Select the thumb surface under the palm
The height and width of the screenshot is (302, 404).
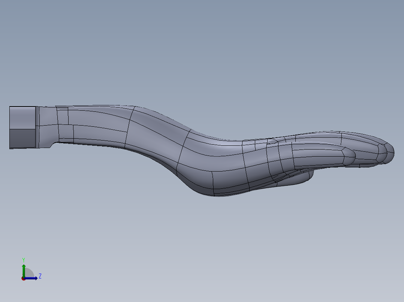[x=296, y=178]
